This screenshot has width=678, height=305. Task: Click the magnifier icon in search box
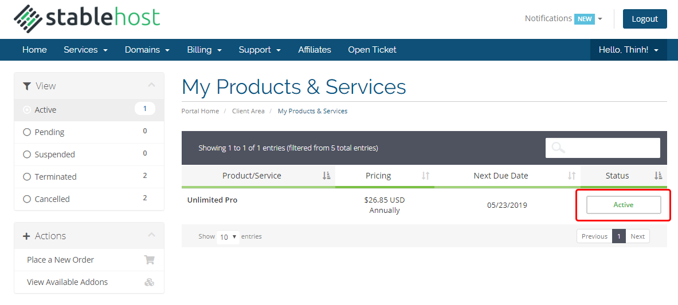pos(558,148)
